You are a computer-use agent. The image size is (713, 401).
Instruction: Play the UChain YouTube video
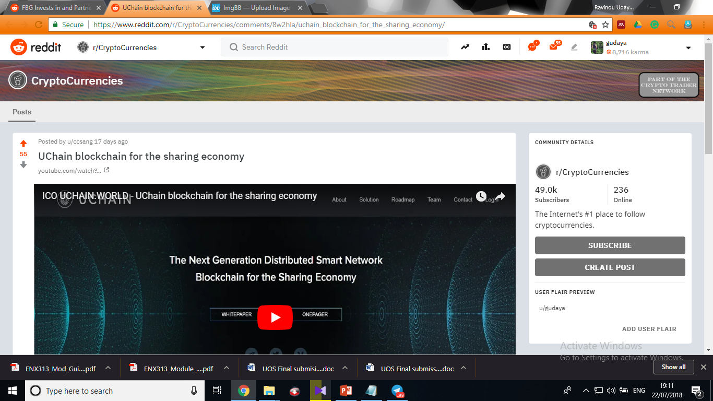275,317
